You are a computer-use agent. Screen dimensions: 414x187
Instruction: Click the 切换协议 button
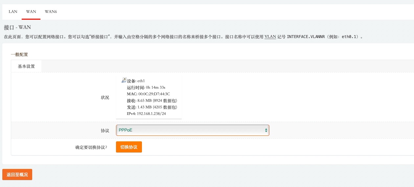129,147
